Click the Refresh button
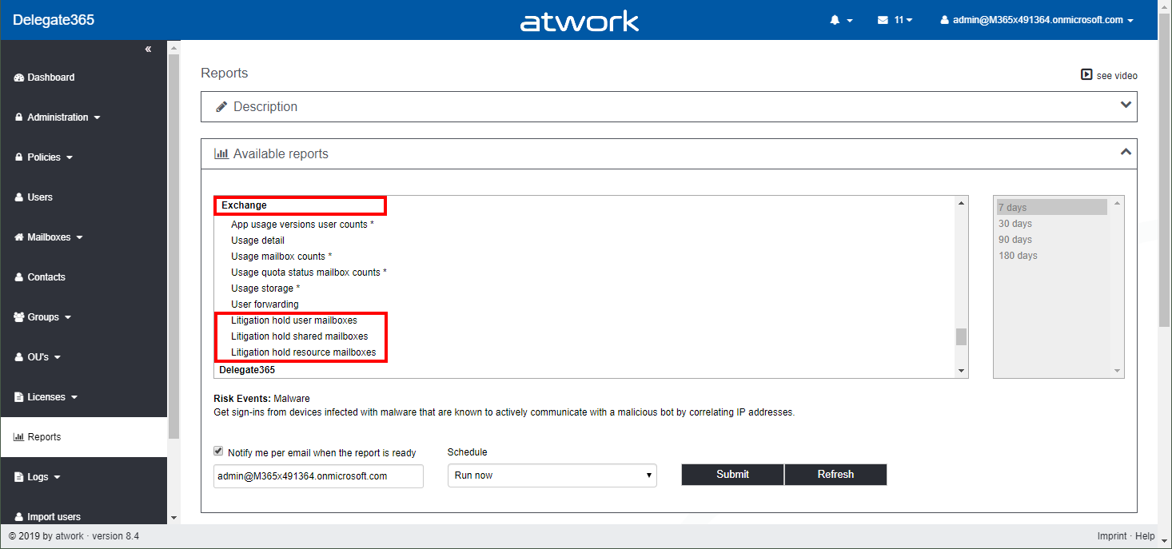The width and height of the screenshot is (1172, 549). (835, 475)
